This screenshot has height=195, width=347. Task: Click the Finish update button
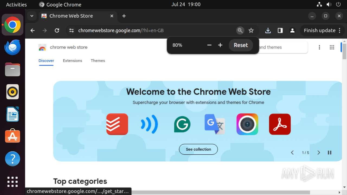click(x=322, y=31)
